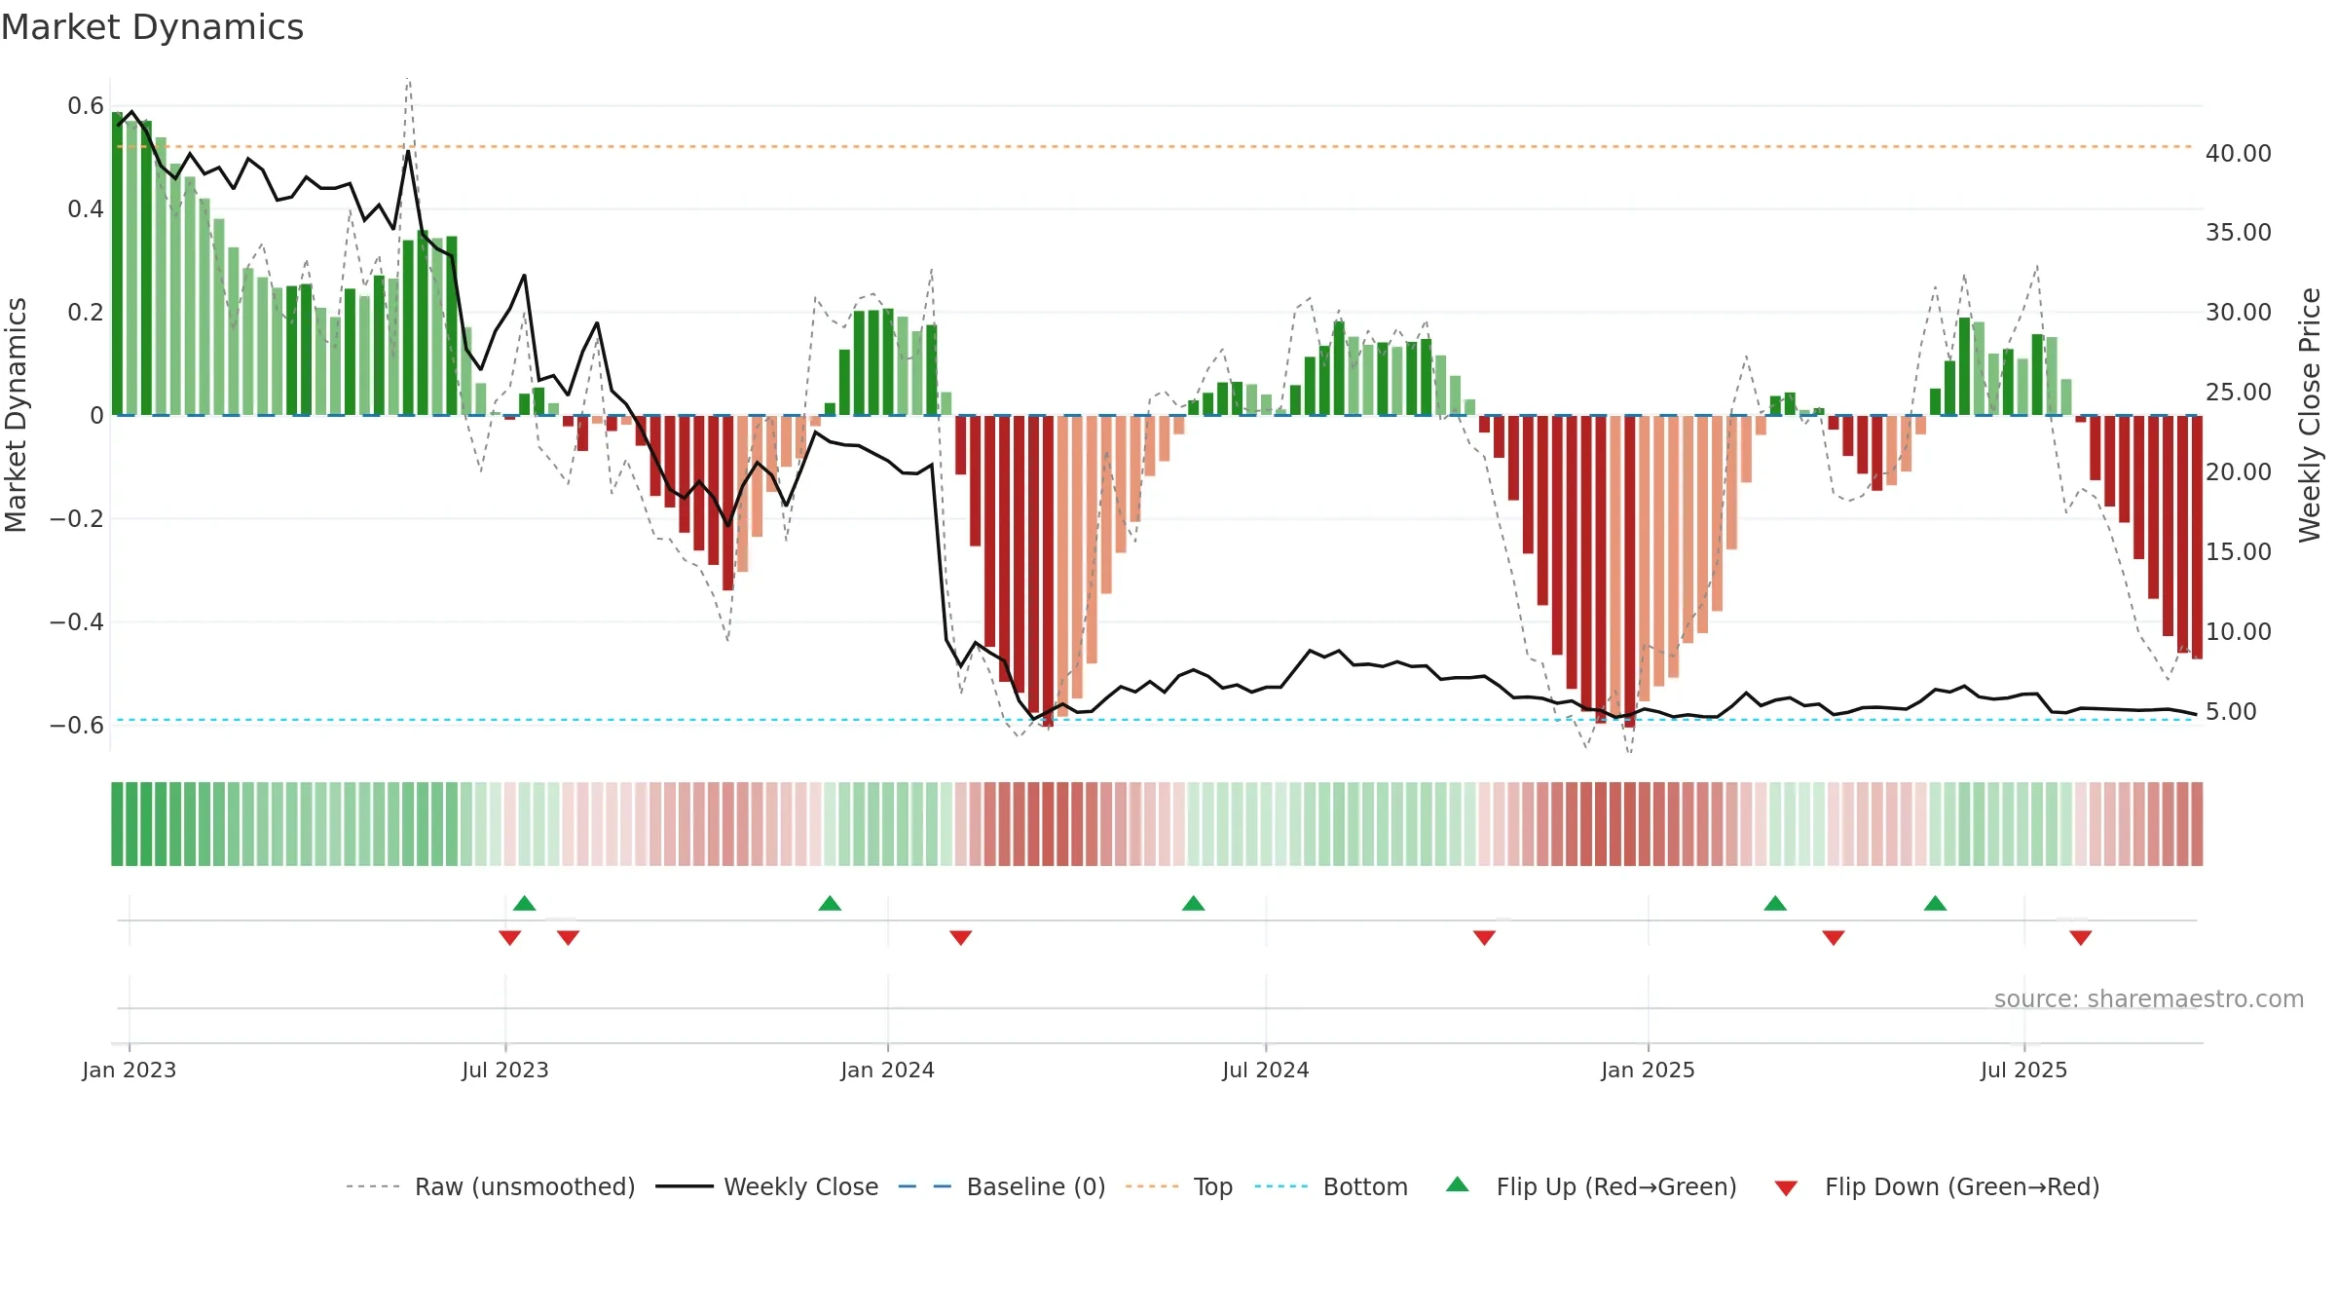Image resolution: width=2337 pixels, height=1315 pixels.
Task: Click the red triangle icon in the legend
Action: tap(1786, 1188)
